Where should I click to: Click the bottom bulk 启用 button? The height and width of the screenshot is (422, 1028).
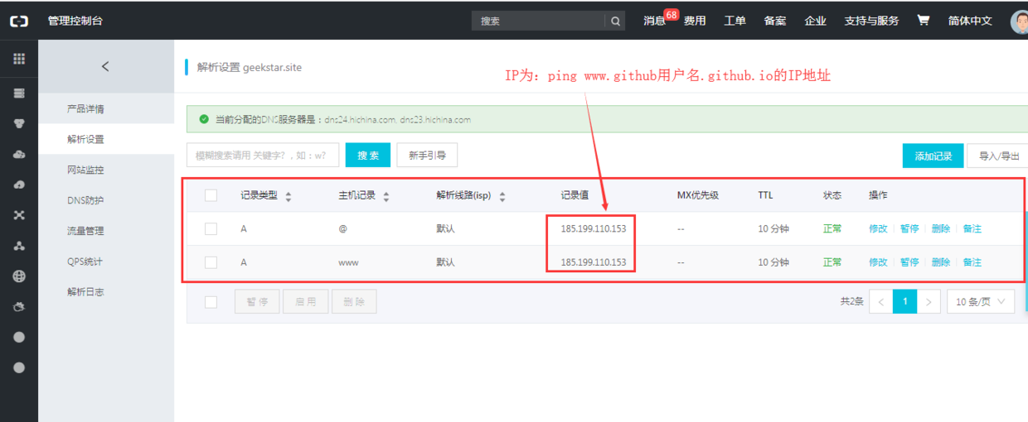306,302
